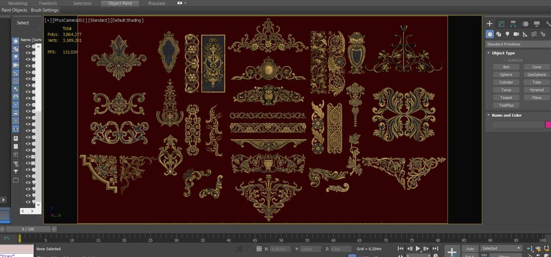Open the pink object color swatch
This screenshot has width=551, height=257.
point(548,125)
